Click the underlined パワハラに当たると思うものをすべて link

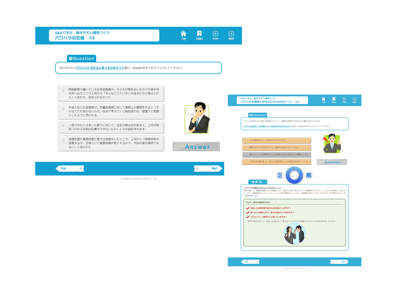point(100,68)
